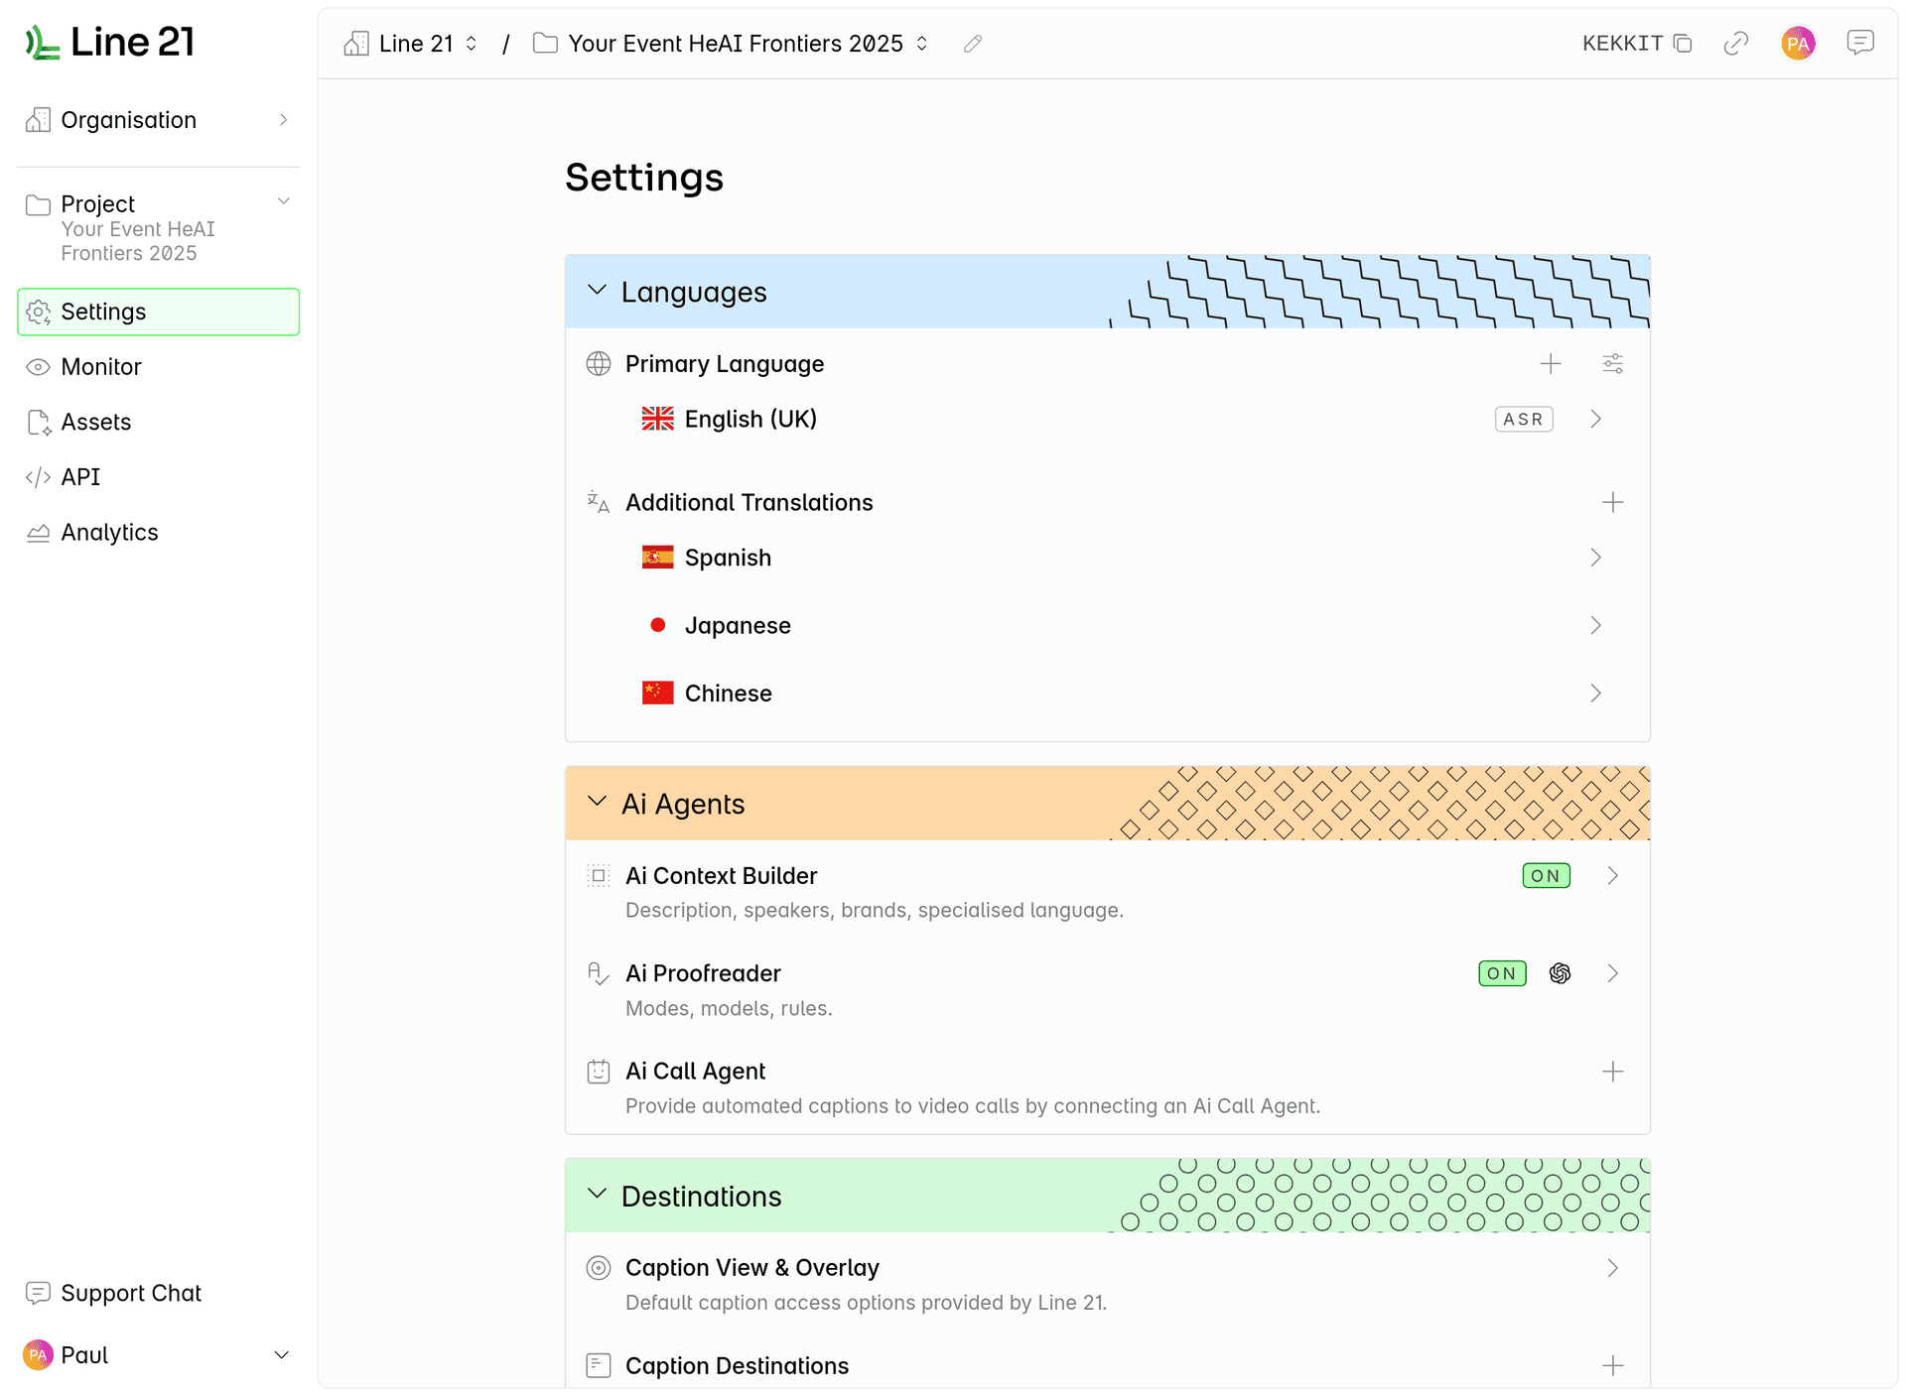Viewport: 1906px width, 1396px height.
Task: Collapse the Languages section
Action: click(x=597, y=291)
